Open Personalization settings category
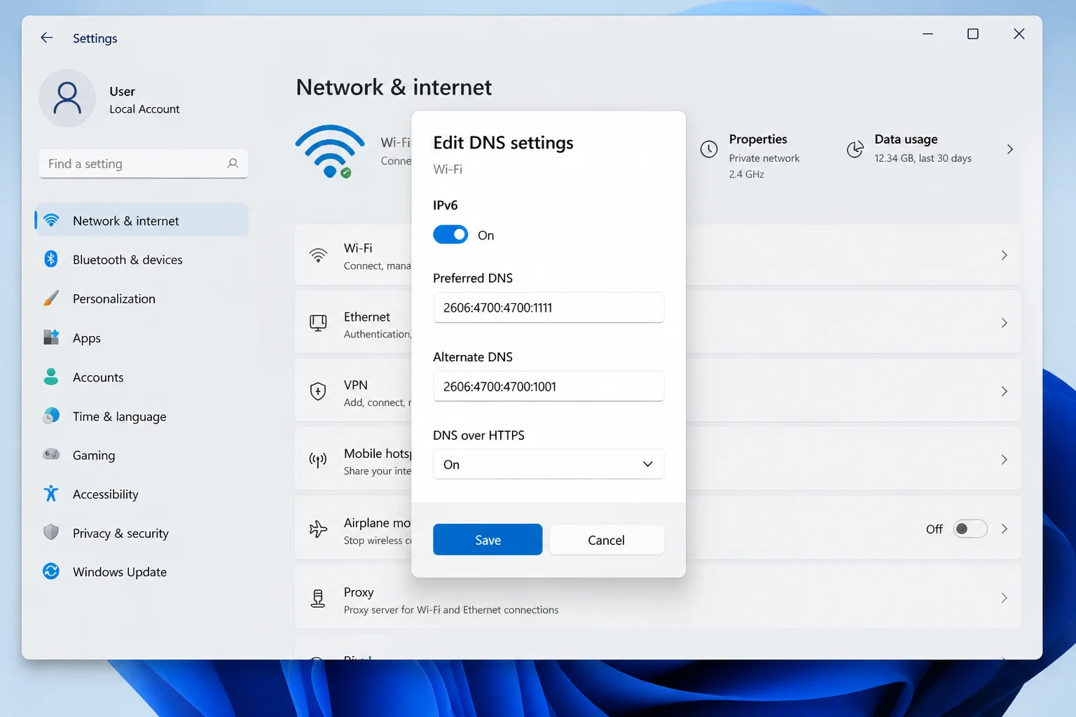Viewport: 1076px width, 717px height. pos(142,298)
